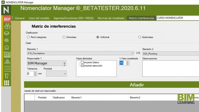This screenshot has width=199, height=112.
Task: Open the Responsable 1 BIM Manager dropdown
Action: 47,63
